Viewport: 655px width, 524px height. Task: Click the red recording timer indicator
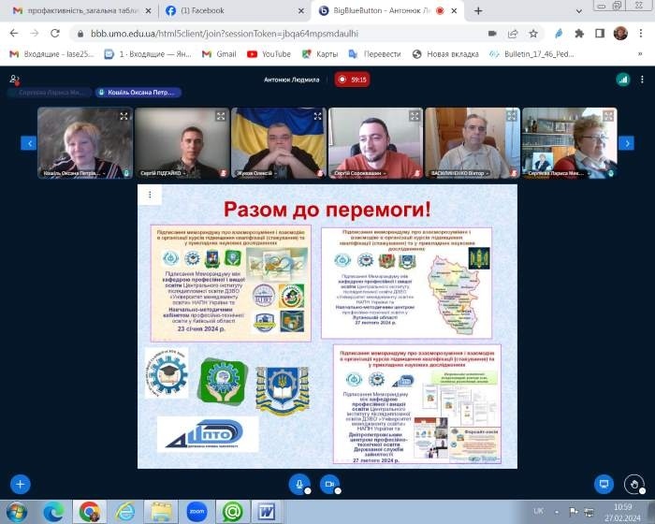tap(352, 80)
